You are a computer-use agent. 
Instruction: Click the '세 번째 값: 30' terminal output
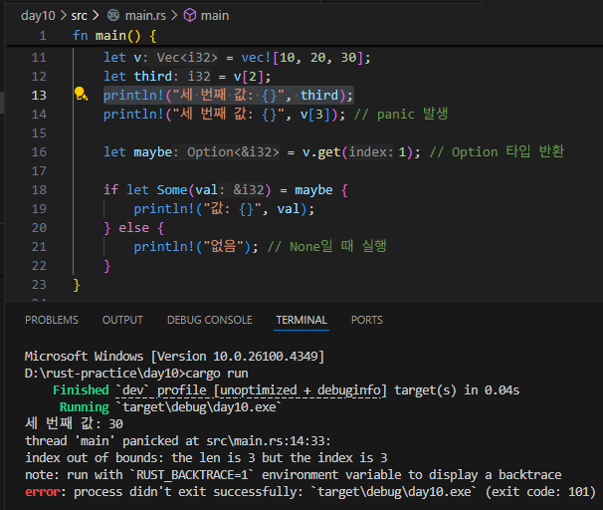(74, 423)
